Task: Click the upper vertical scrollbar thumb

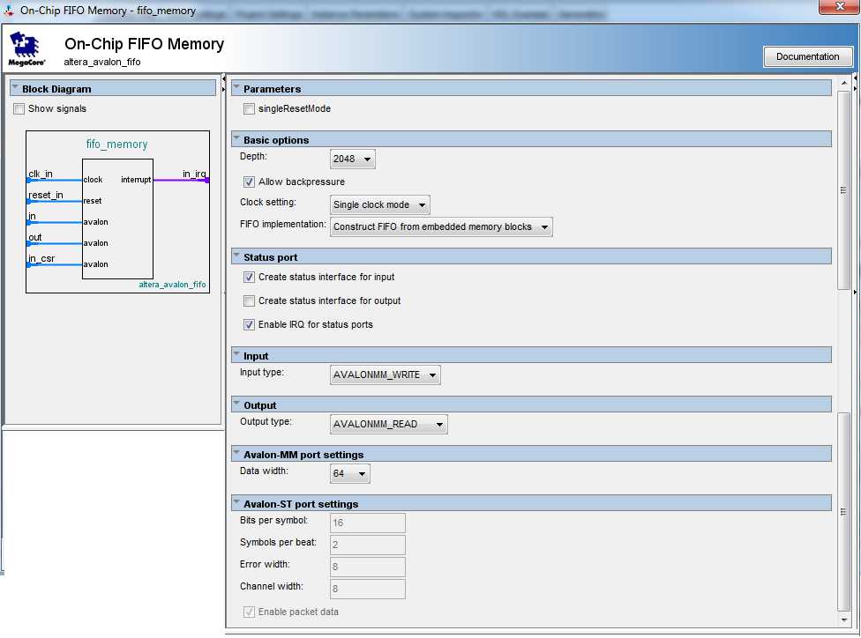Action: point(844,189)
